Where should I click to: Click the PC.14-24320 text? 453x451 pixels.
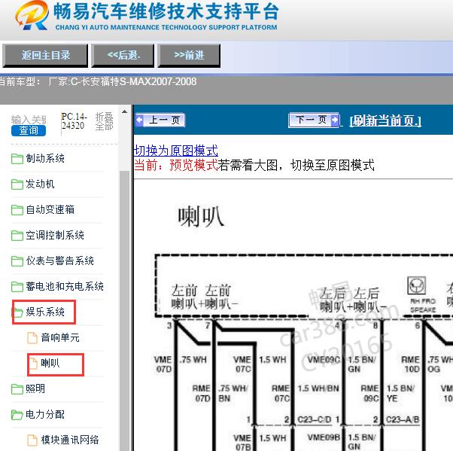coord(74,121)
